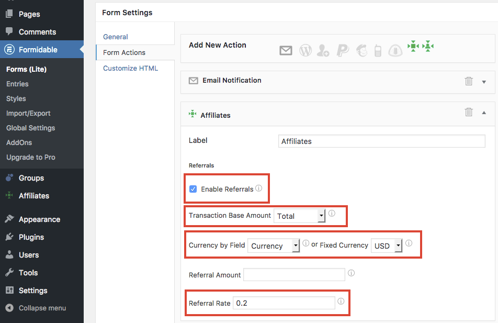This screenshot has height=323, width=498.
Task: Open the Pages menu label
Action: [x=29, y=14]
